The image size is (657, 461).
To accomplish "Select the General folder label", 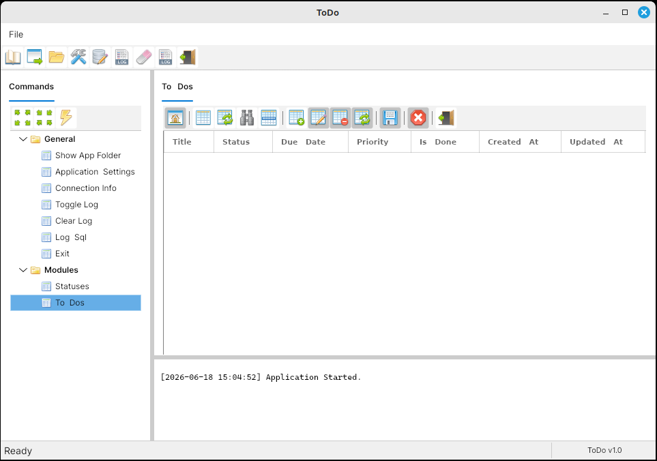I will click(x=59, y=139).
